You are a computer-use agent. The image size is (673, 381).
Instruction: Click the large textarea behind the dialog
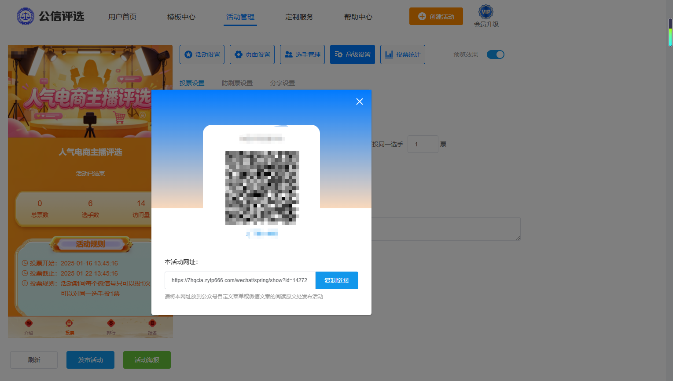[x=446, y=229]
